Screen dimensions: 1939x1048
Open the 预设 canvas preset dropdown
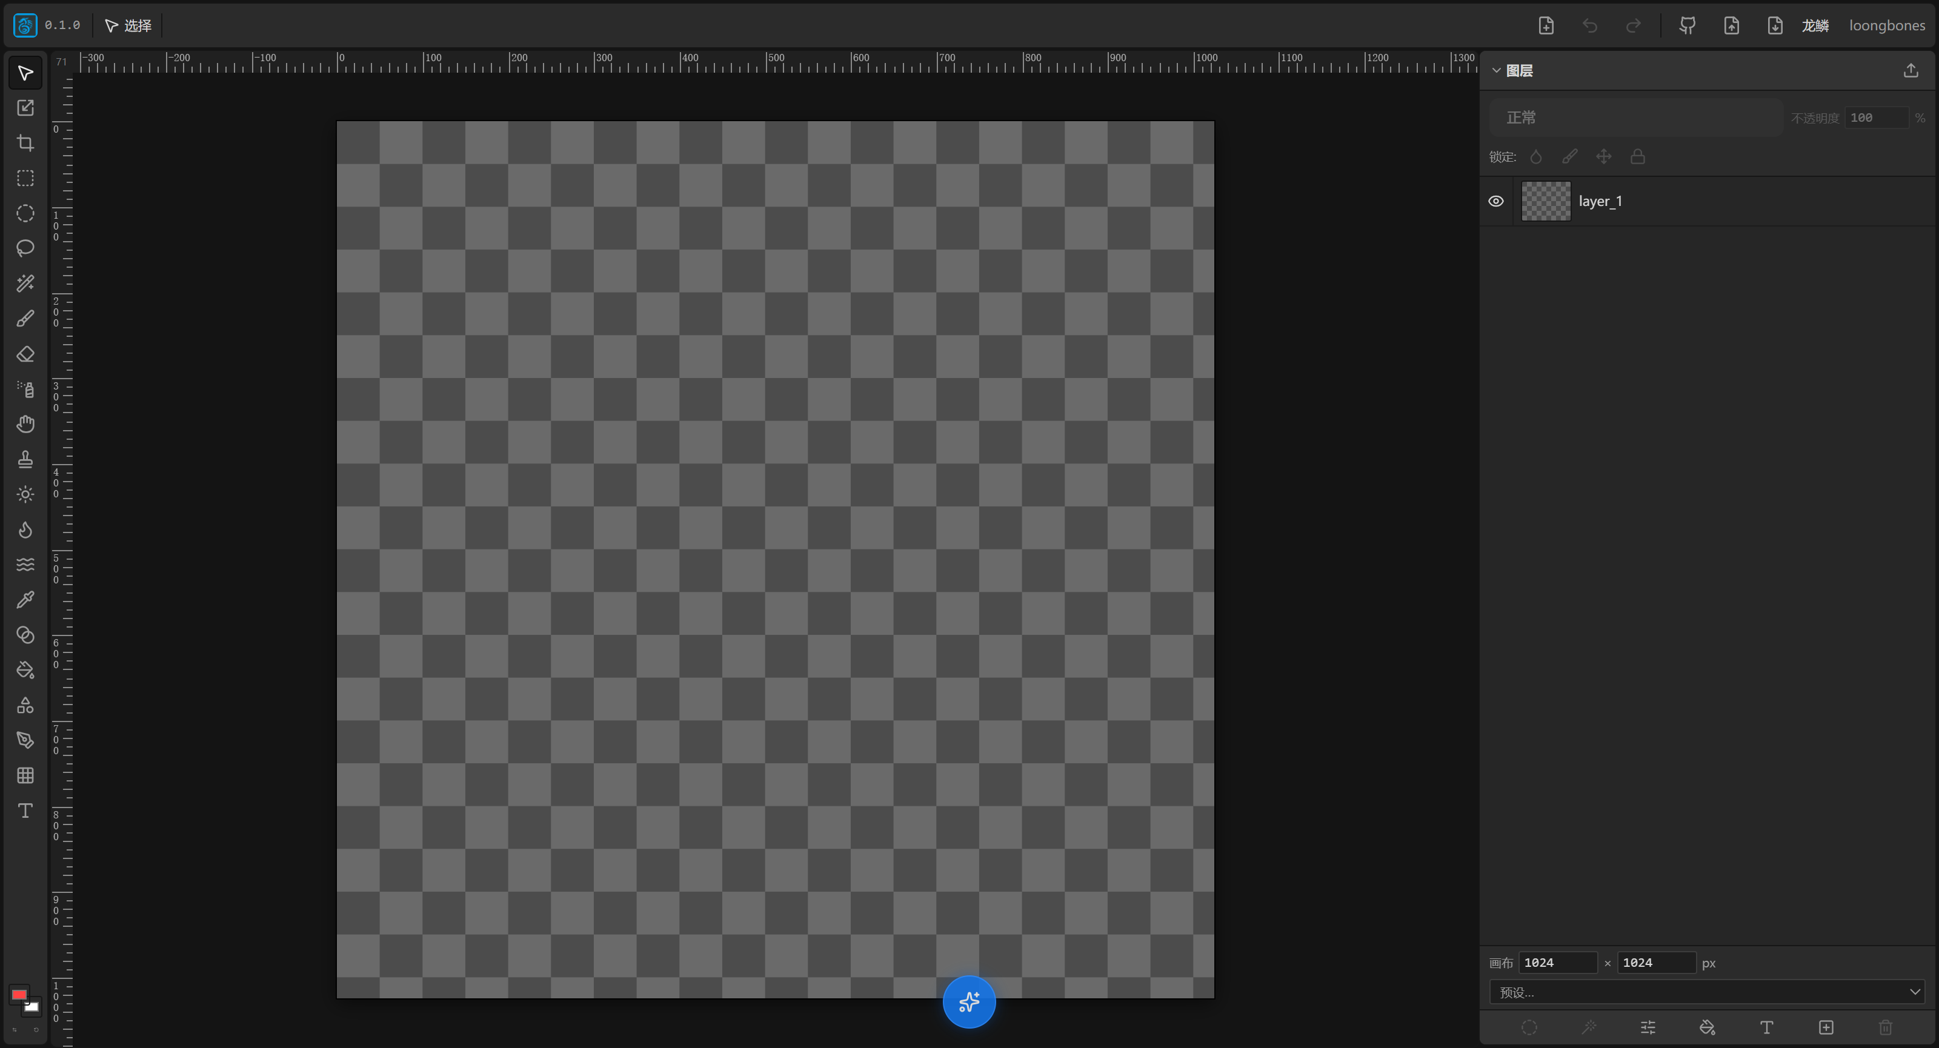pos(1706,992)
